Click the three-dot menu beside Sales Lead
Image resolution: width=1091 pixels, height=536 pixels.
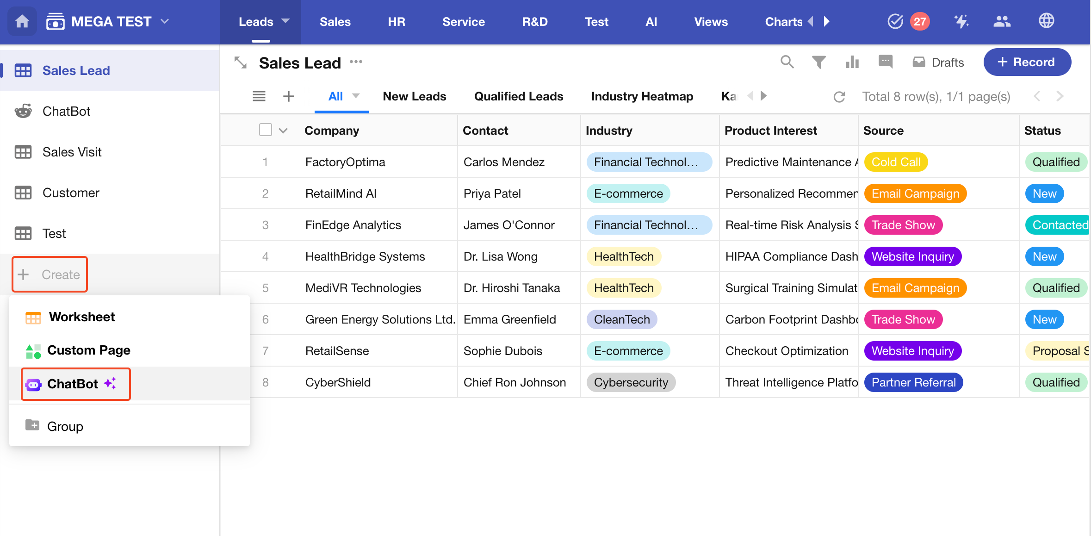[x=355, y=62]
